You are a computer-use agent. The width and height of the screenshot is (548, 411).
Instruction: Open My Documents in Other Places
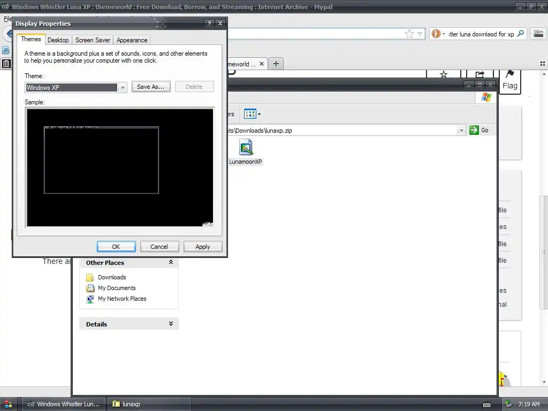click(117, 288)
